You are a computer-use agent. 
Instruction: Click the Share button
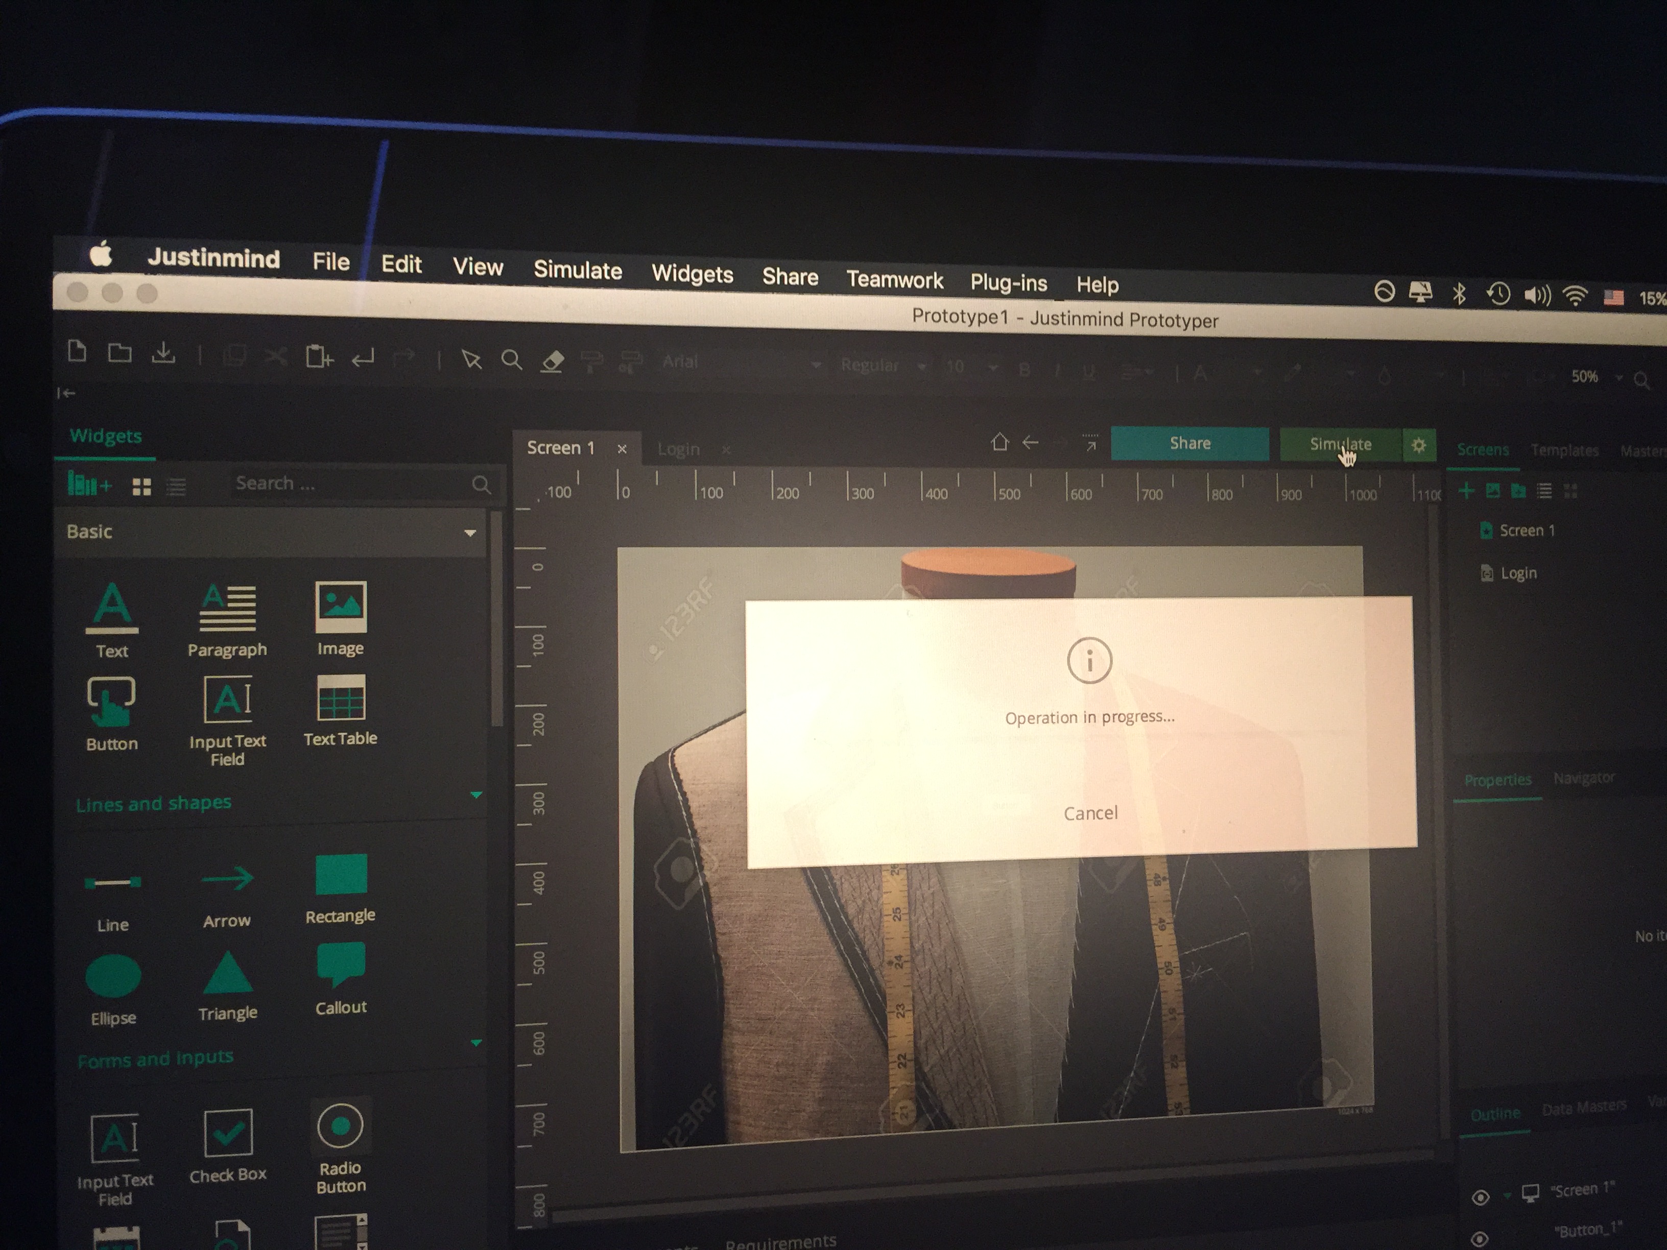(1189, 444)
